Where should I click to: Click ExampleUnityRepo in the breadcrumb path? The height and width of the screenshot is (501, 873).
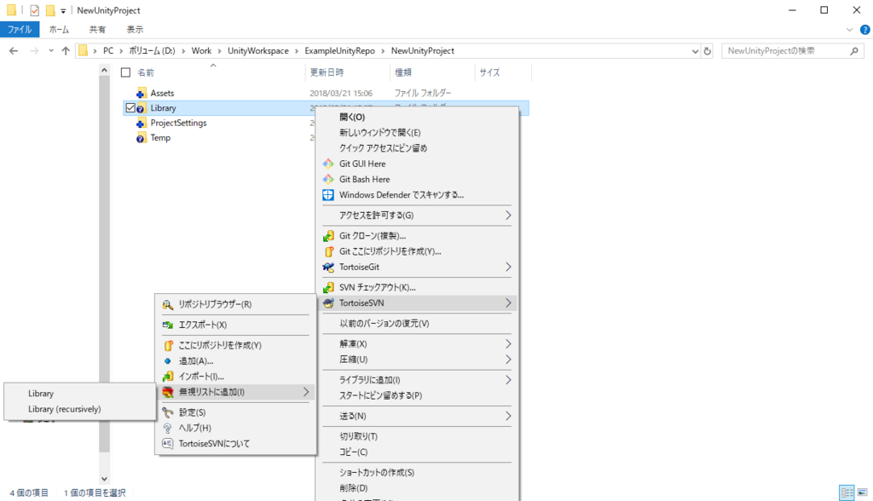click(x=339, y=50)
